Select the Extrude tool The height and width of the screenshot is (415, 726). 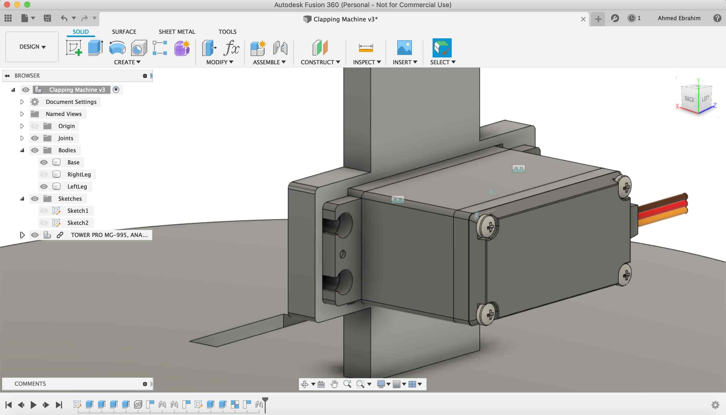click(x=96, y=48)
